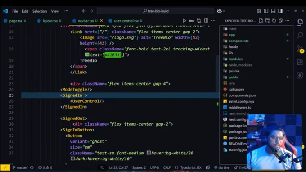Open the lightning bolt activity bar view
Viewport: 306px width, 172px height.
(x=300, y=75)
